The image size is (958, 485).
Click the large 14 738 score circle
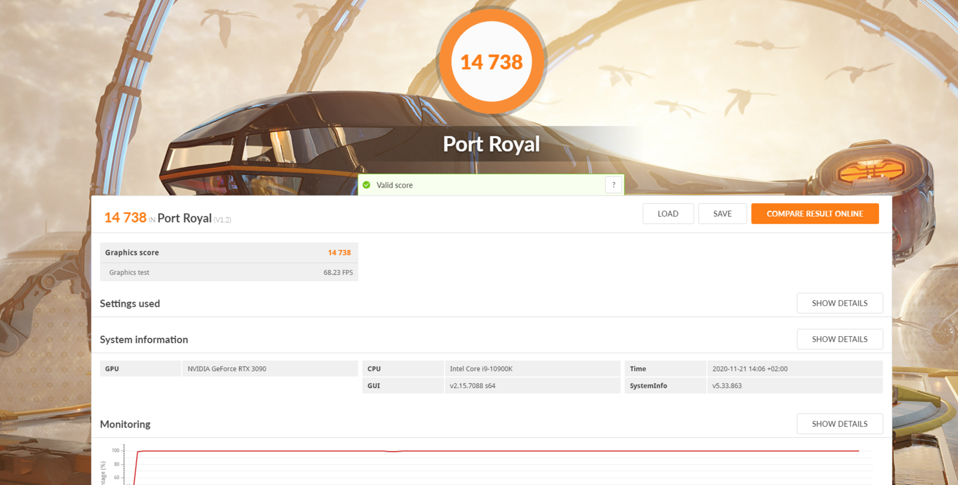[492, 62]
